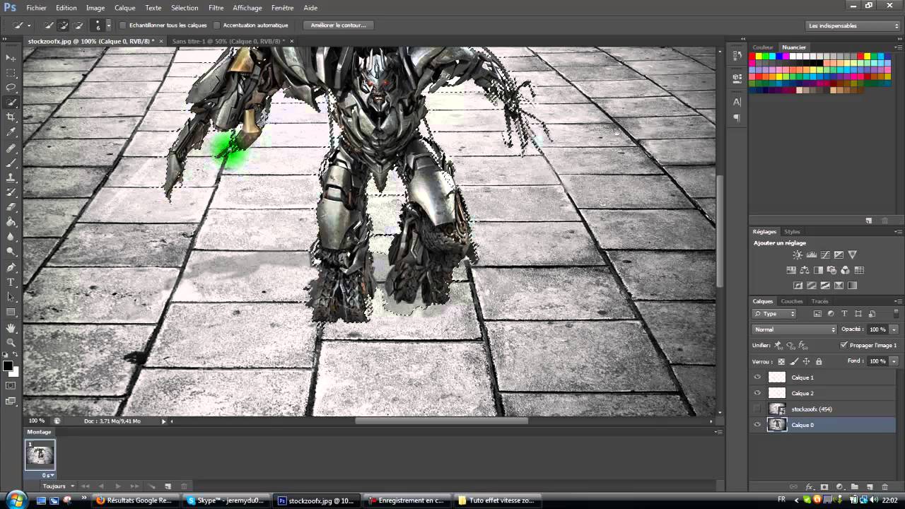
Task: Select the Crop tool
Action: click(x=11, y=117)
